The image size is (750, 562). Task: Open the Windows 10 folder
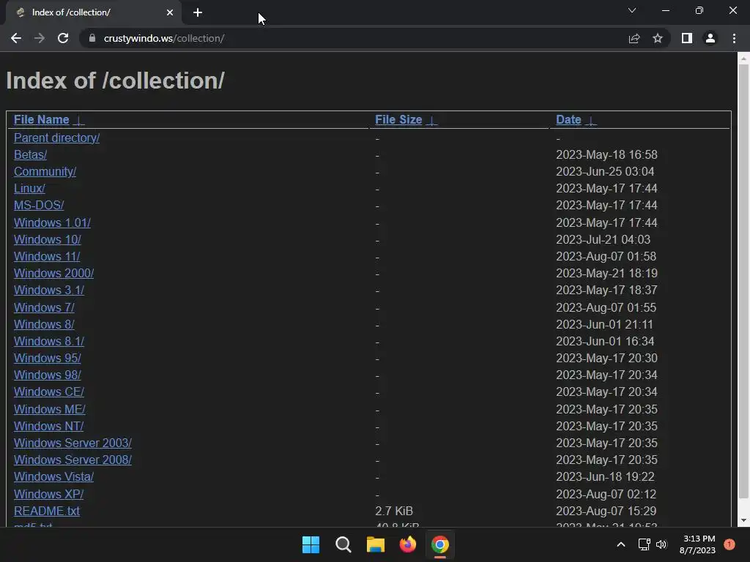coord(48,239)
